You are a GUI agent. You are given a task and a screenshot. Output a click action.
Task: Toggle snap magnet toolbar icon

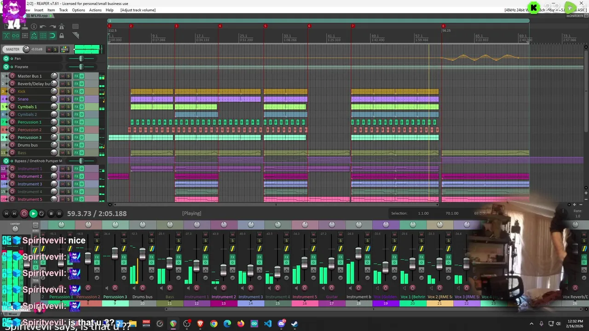pyautogui.click(x=52, y=35)
